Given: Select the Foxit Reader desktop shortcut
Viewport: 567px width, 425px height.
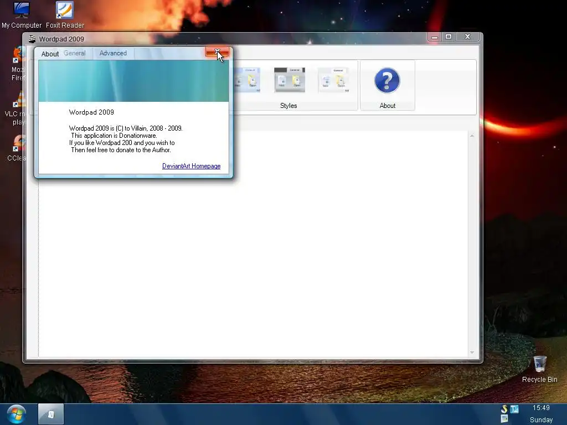Looking at the screenshot, I should 65,15.
